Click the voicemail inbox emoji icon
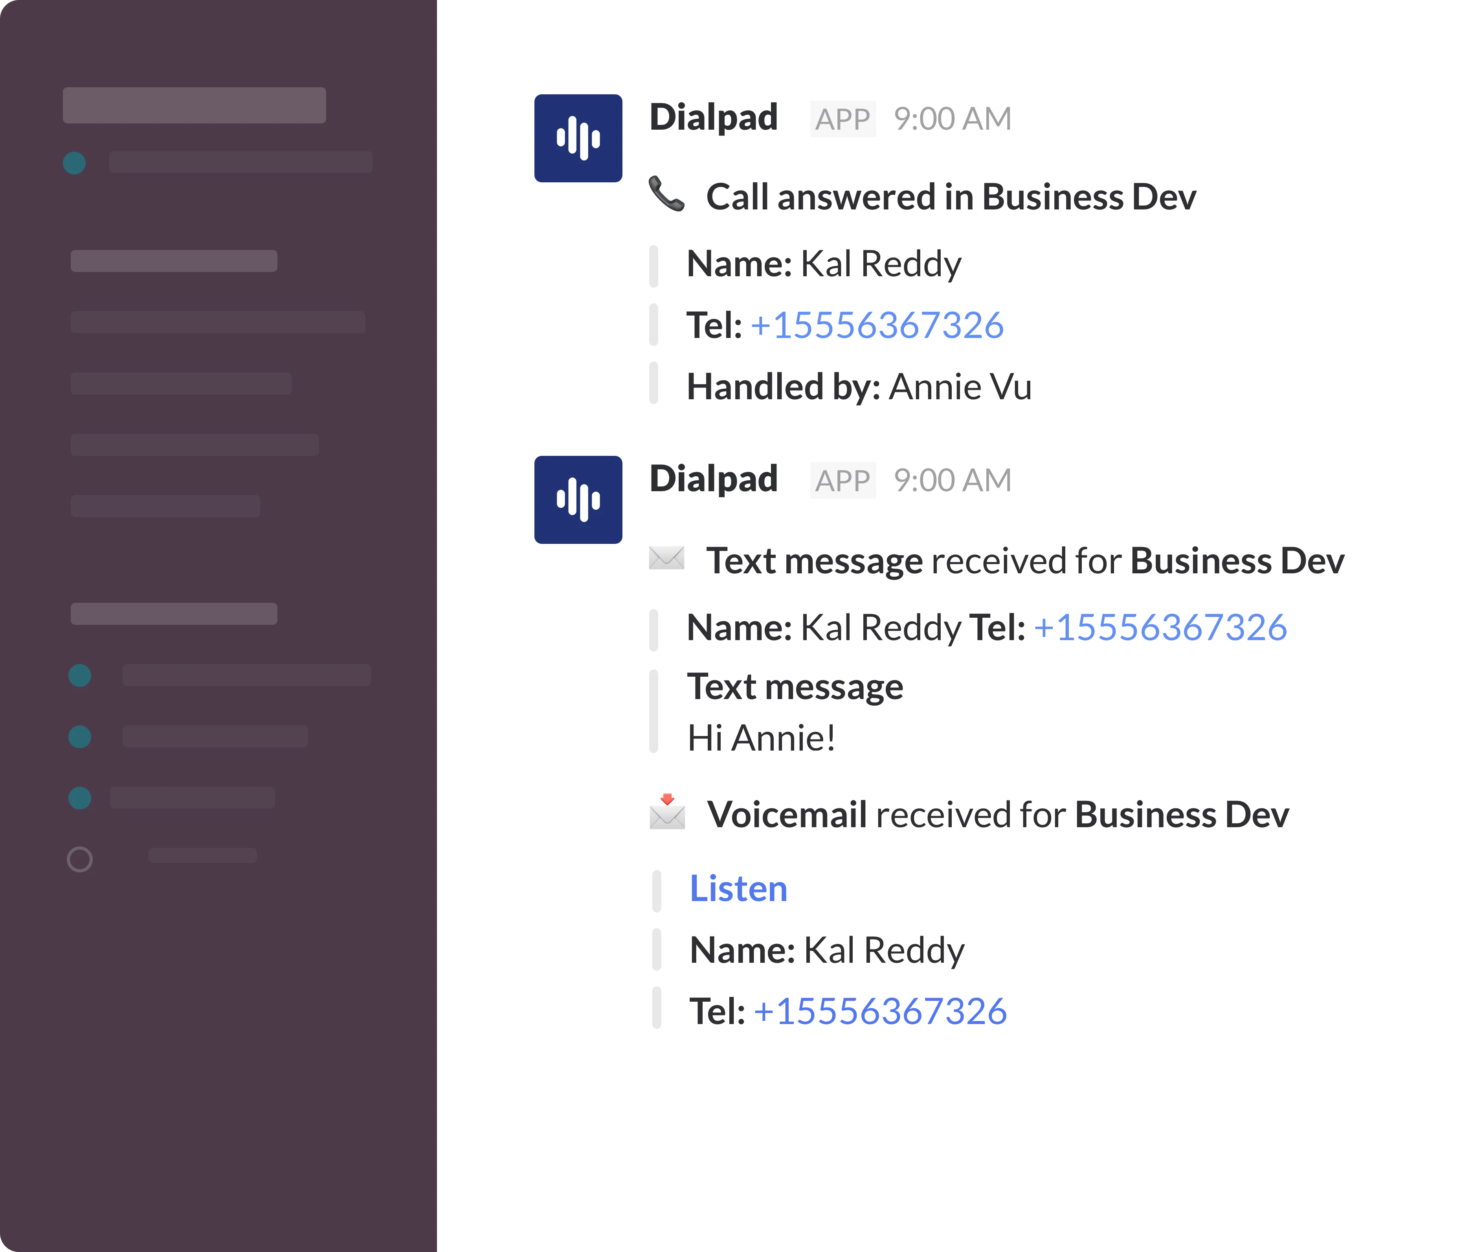The height and width of the screenshot is (1252, 1461). 667,812
